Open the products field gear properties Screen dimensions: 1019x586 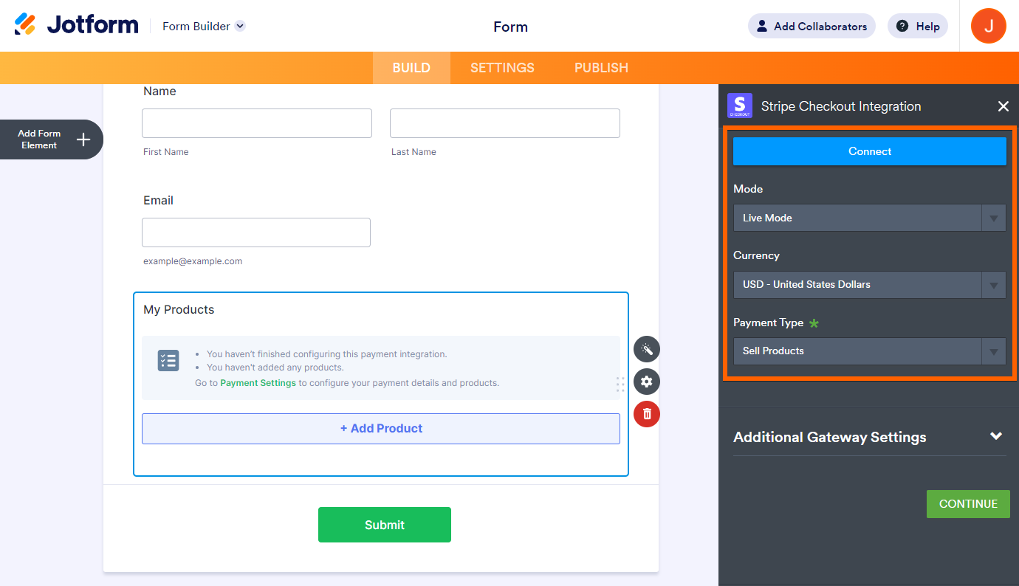click(647, 382)
